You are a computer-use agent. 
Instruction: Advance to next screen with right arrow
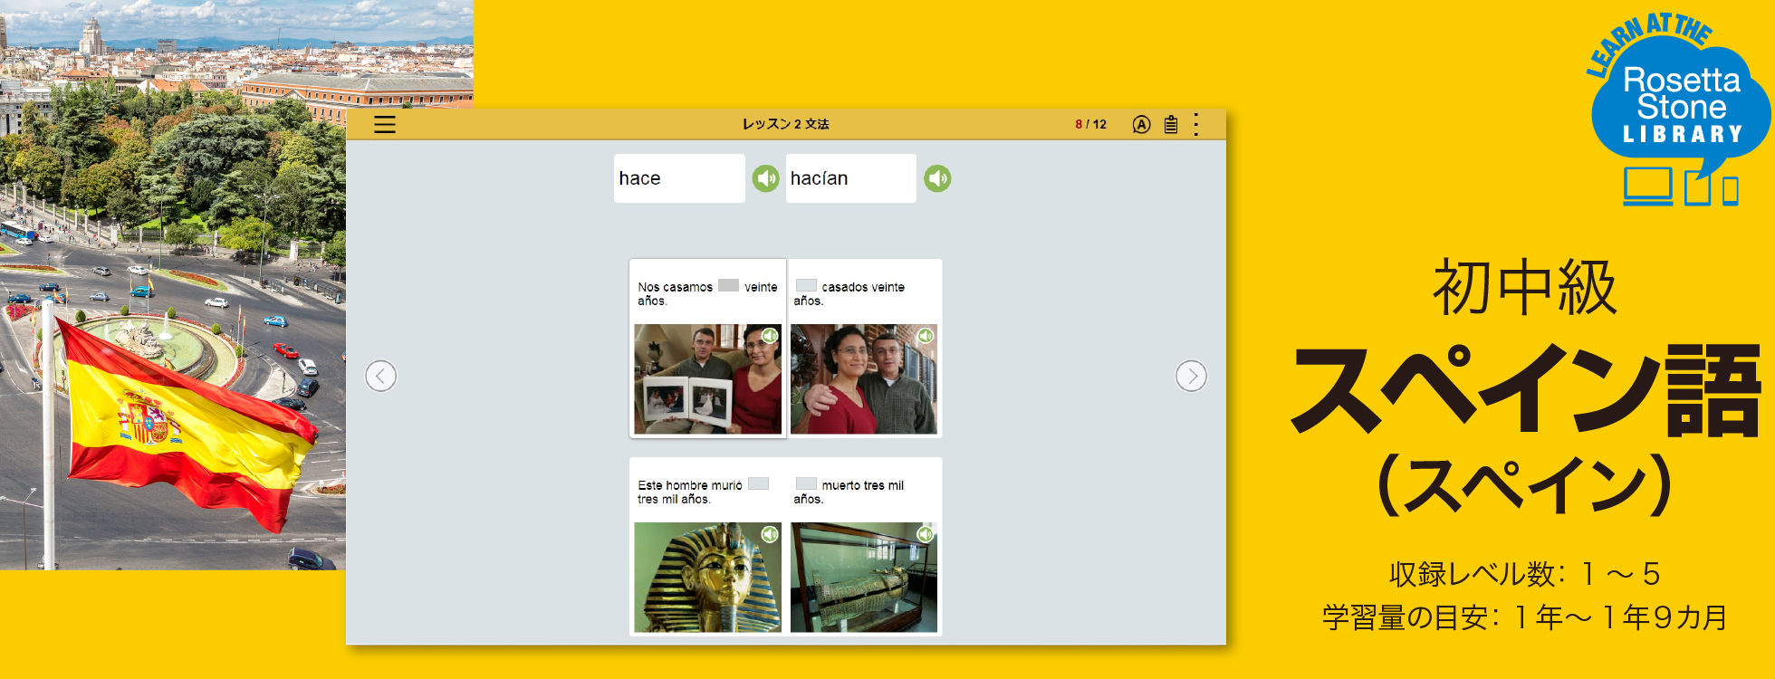[1191, 376]
